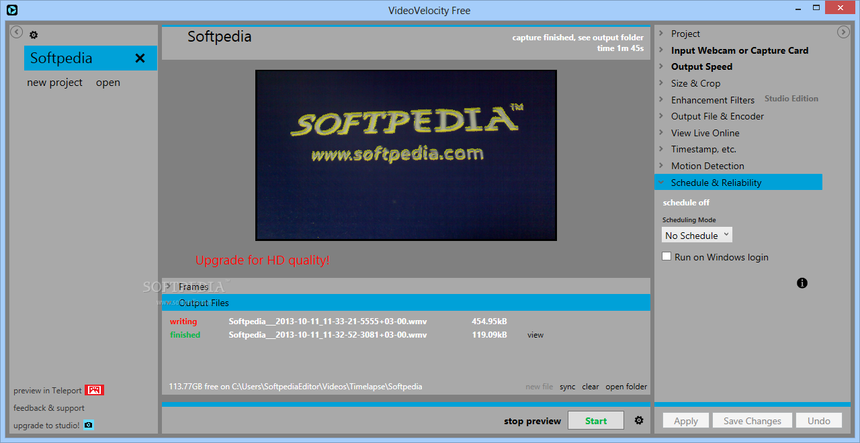Viewport: 860px width, 443px height.
Task: Expand the Enhancement Filters section
Action: (x=712, y=100)
